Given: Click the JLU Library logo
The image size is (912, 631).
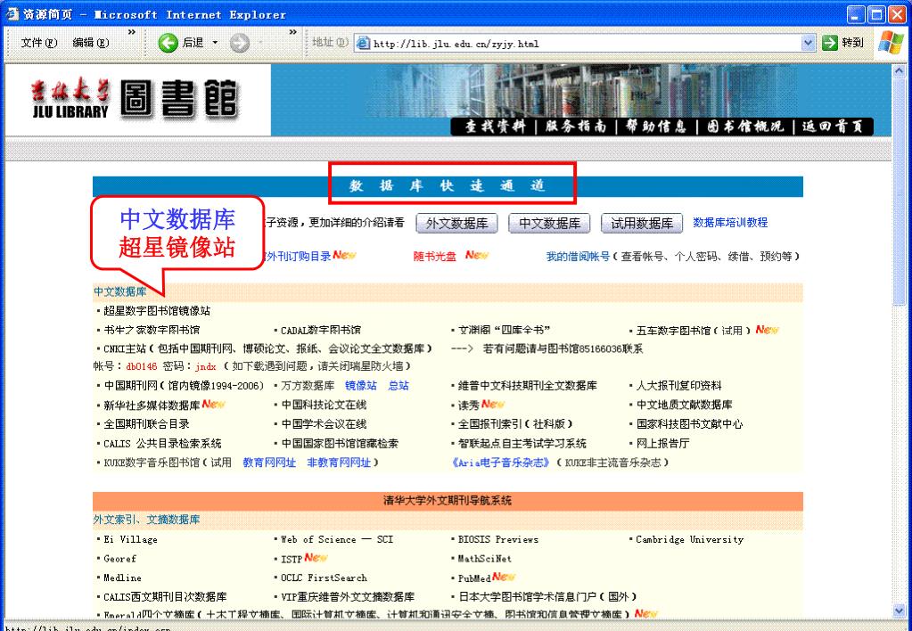Looking at the screenshot, I should [x=135, y=99].
